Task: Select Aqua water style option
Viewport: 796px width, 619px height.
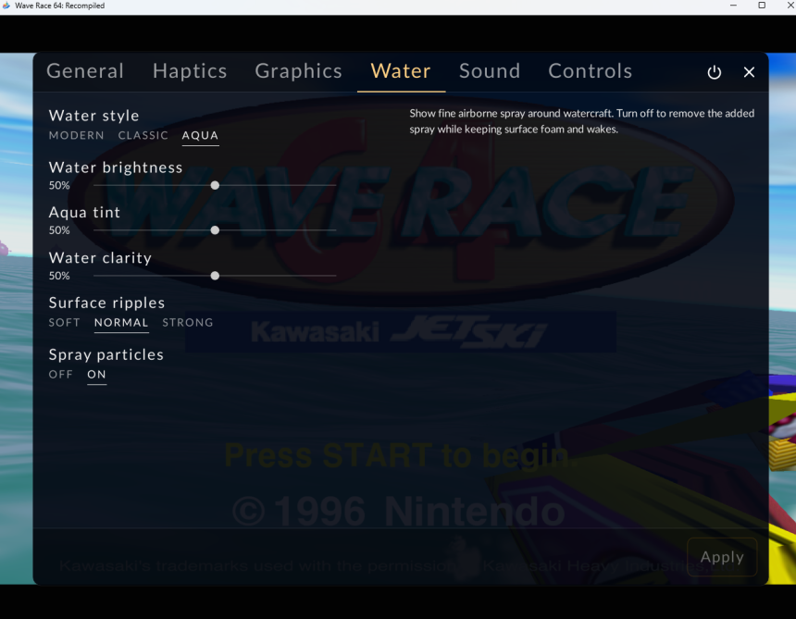Action: point(201,135)
